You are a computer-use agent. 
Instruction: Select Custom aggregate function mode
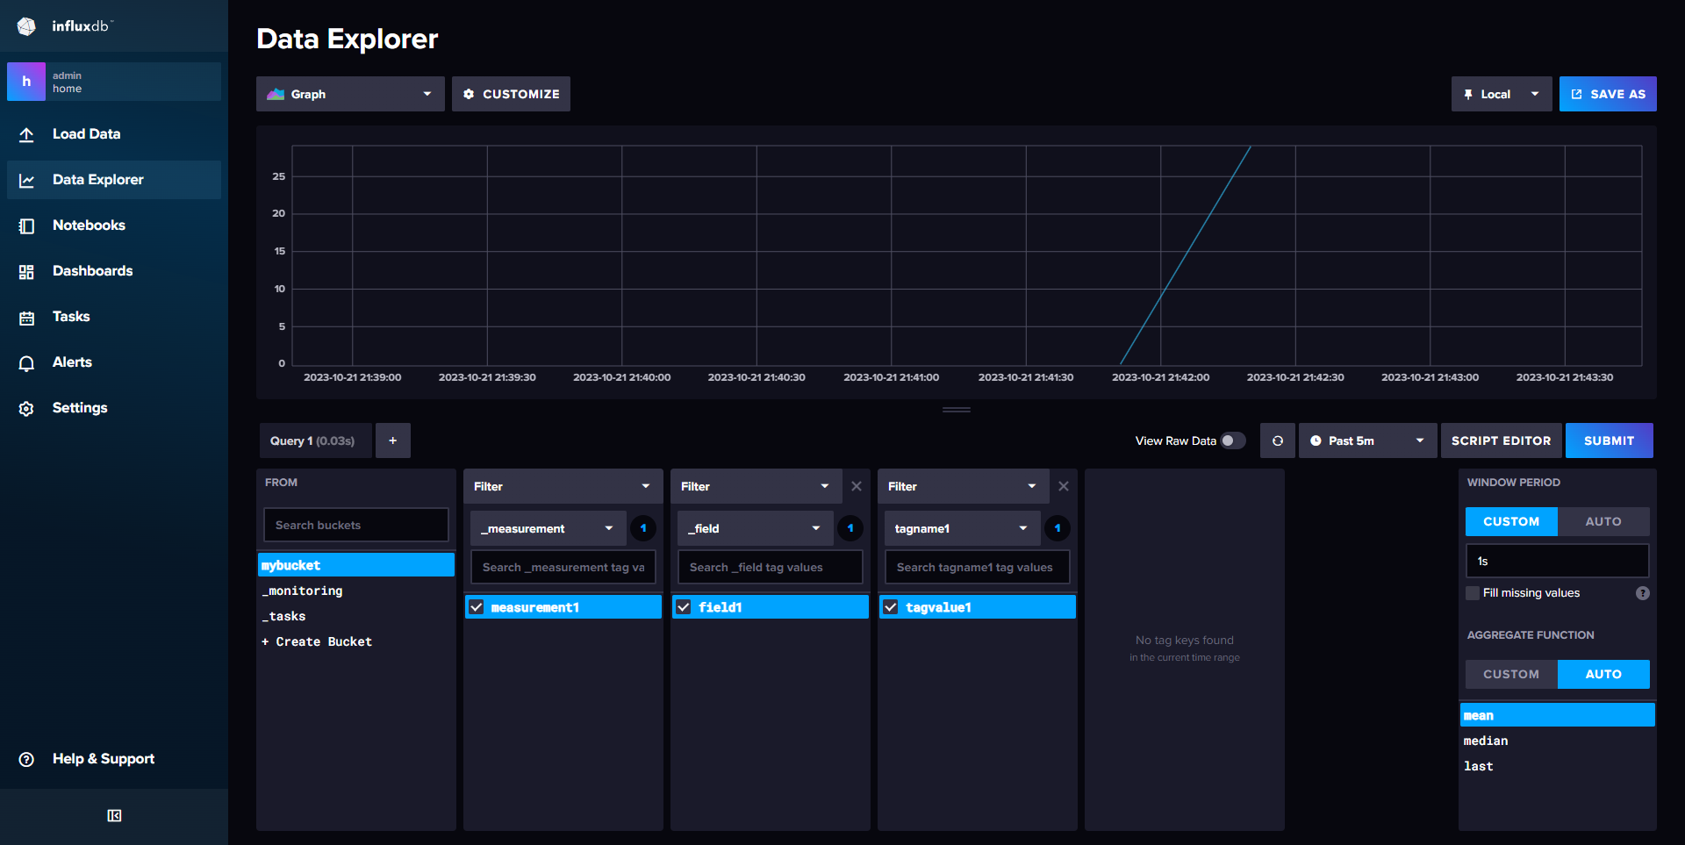(1511, 674)
